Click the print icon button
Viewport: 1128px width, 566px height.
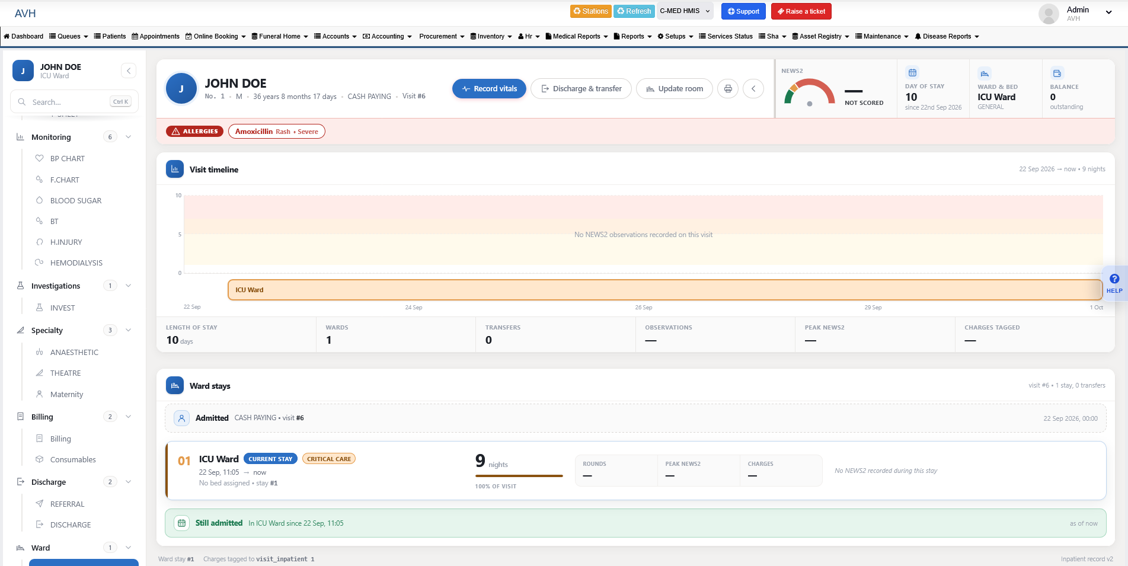(728, 89)
